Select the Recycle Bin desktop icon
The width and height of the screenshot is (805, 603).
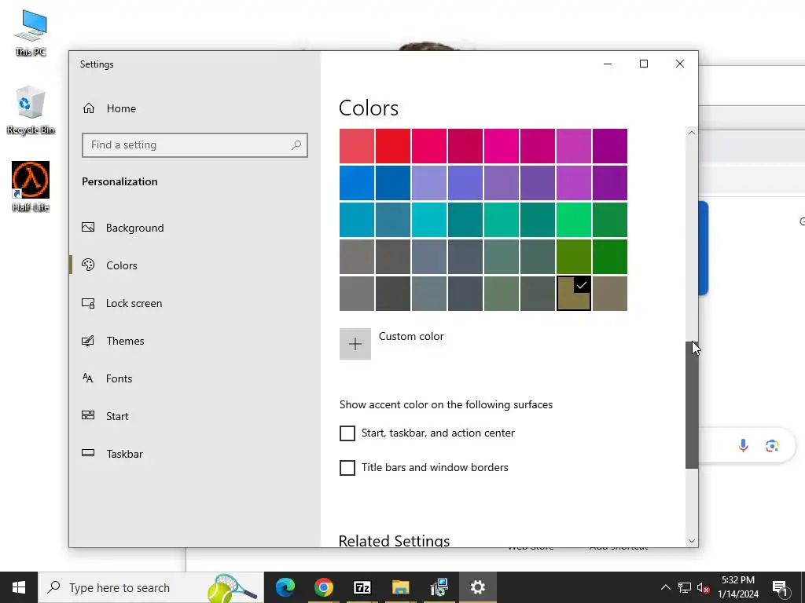click(31, 110)
